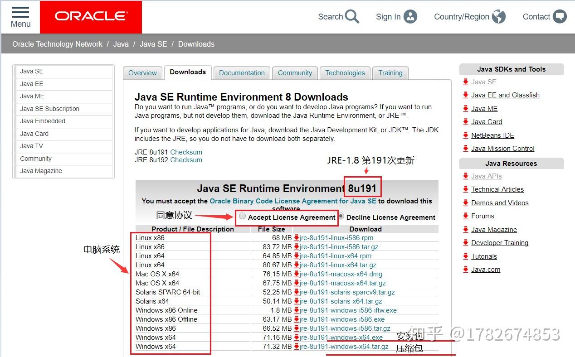
Task: Switch to the Documentation tab
Action: (242, 73)
